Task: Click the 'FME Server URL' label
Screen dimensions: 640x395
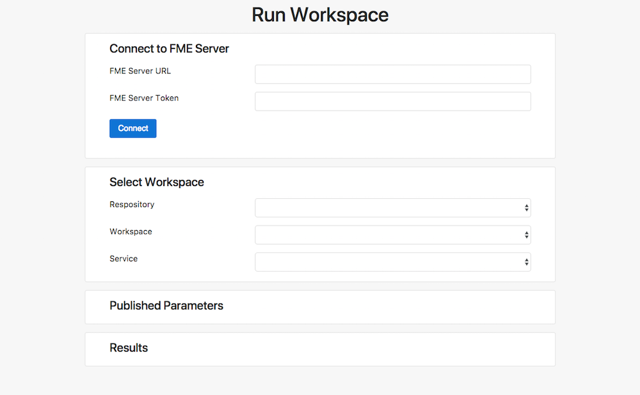Action: [x=140, y=71]
